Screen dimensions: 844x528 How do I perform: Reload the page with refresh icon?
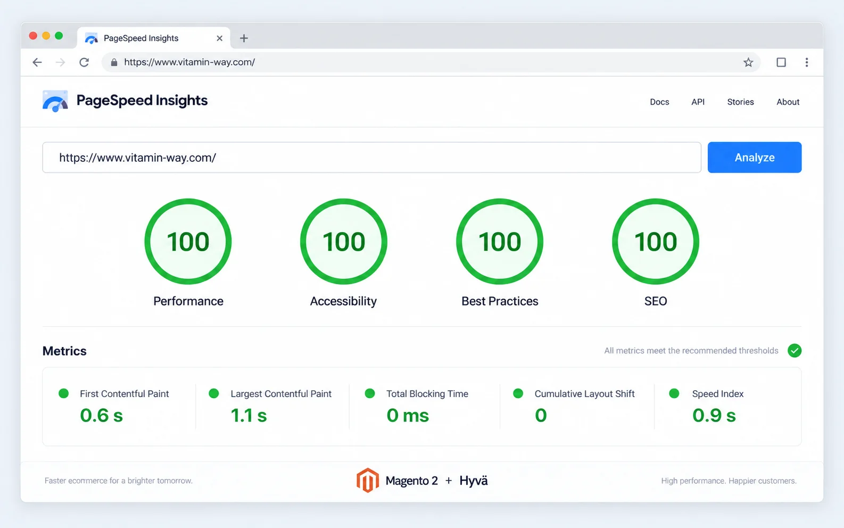(x=84, y=62)
